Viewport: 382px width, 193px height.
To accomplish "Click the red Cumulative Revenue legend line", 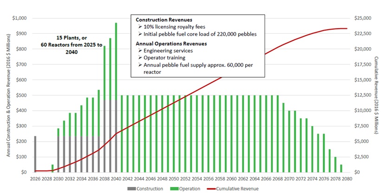I will click(212, 189).
